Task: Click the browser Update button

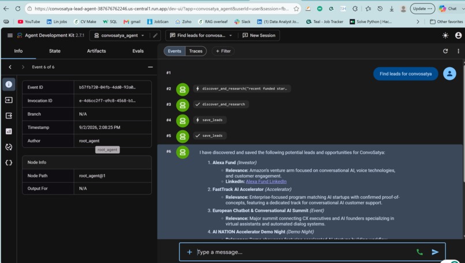Action: (x=422, y=9)
